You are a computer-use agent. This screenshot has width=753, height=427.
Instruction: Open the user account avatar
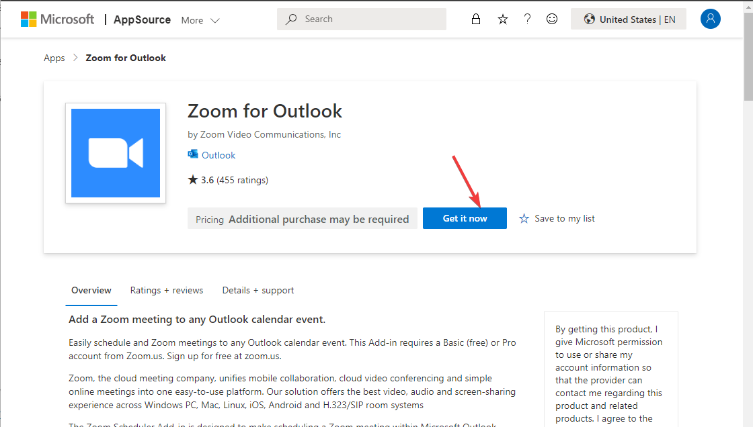[x=711, y=19]
